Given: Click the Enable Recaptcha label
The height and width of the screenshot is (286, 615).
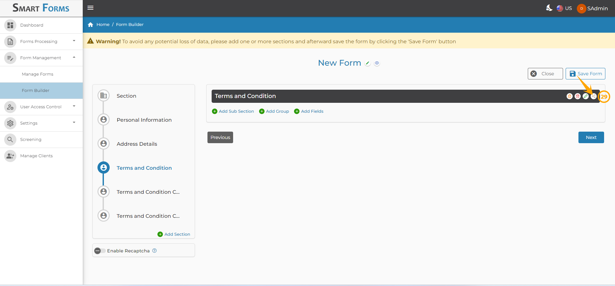Looking at the screenshot, I should click(128, 251).
